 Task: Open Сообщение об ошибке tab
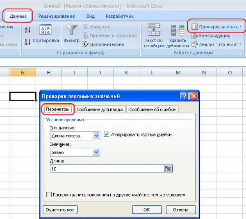[x=153, y=110]
